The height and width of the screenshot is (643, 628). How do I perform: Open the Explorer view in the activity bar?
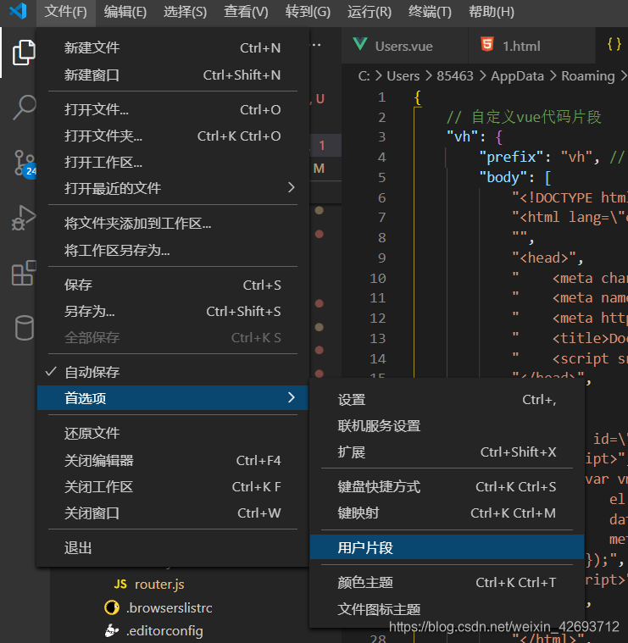point(24,53)
